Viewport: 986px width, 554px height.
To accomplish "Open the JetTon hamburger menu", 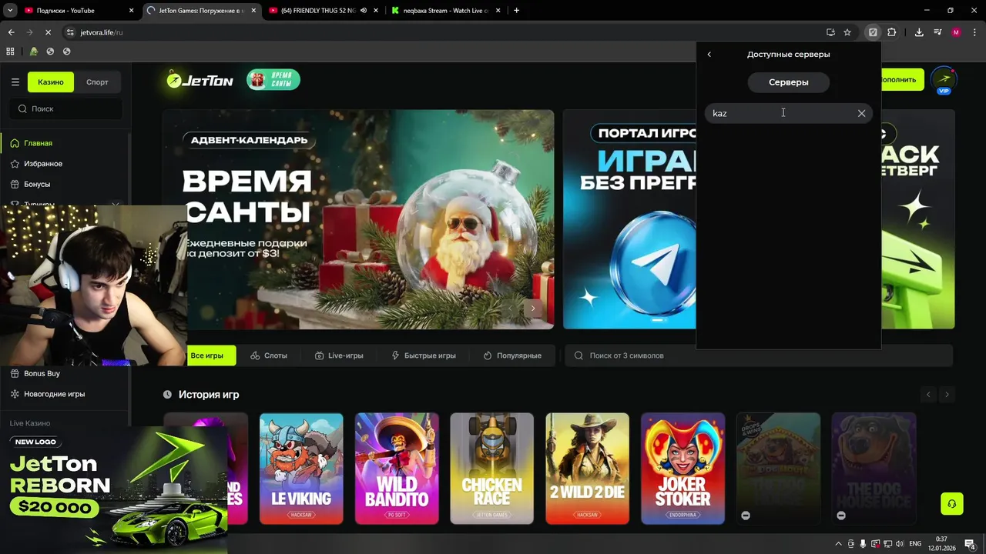I will click(15, 82).
